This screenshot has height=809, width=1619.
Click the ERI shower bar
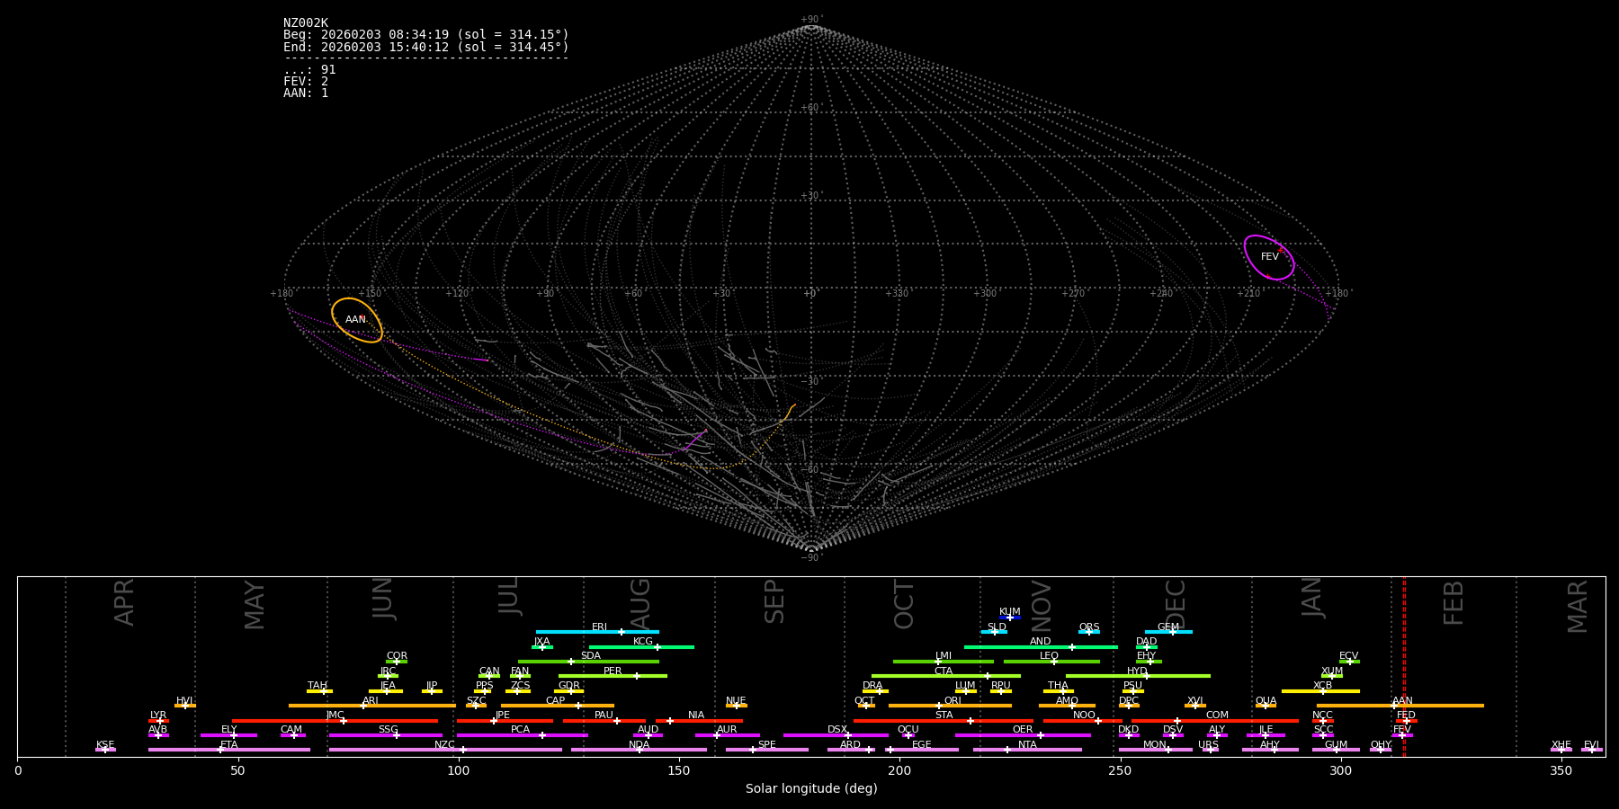(597, 632)
